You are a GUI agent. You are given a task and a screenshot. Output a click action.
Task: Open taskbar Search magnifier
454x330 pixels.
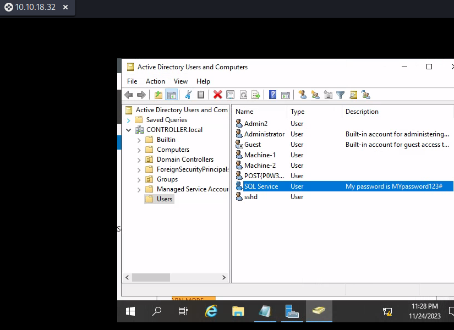[x=157, y=311]
